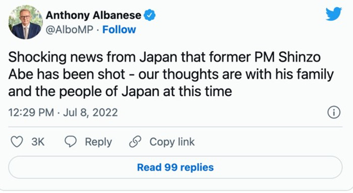Click the blue verified badge
The height and width of the screenshot is (193, 353).
pos(150,15)
